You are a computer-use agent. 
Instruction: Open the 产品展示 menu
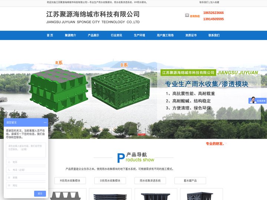[x=93, y=36]
